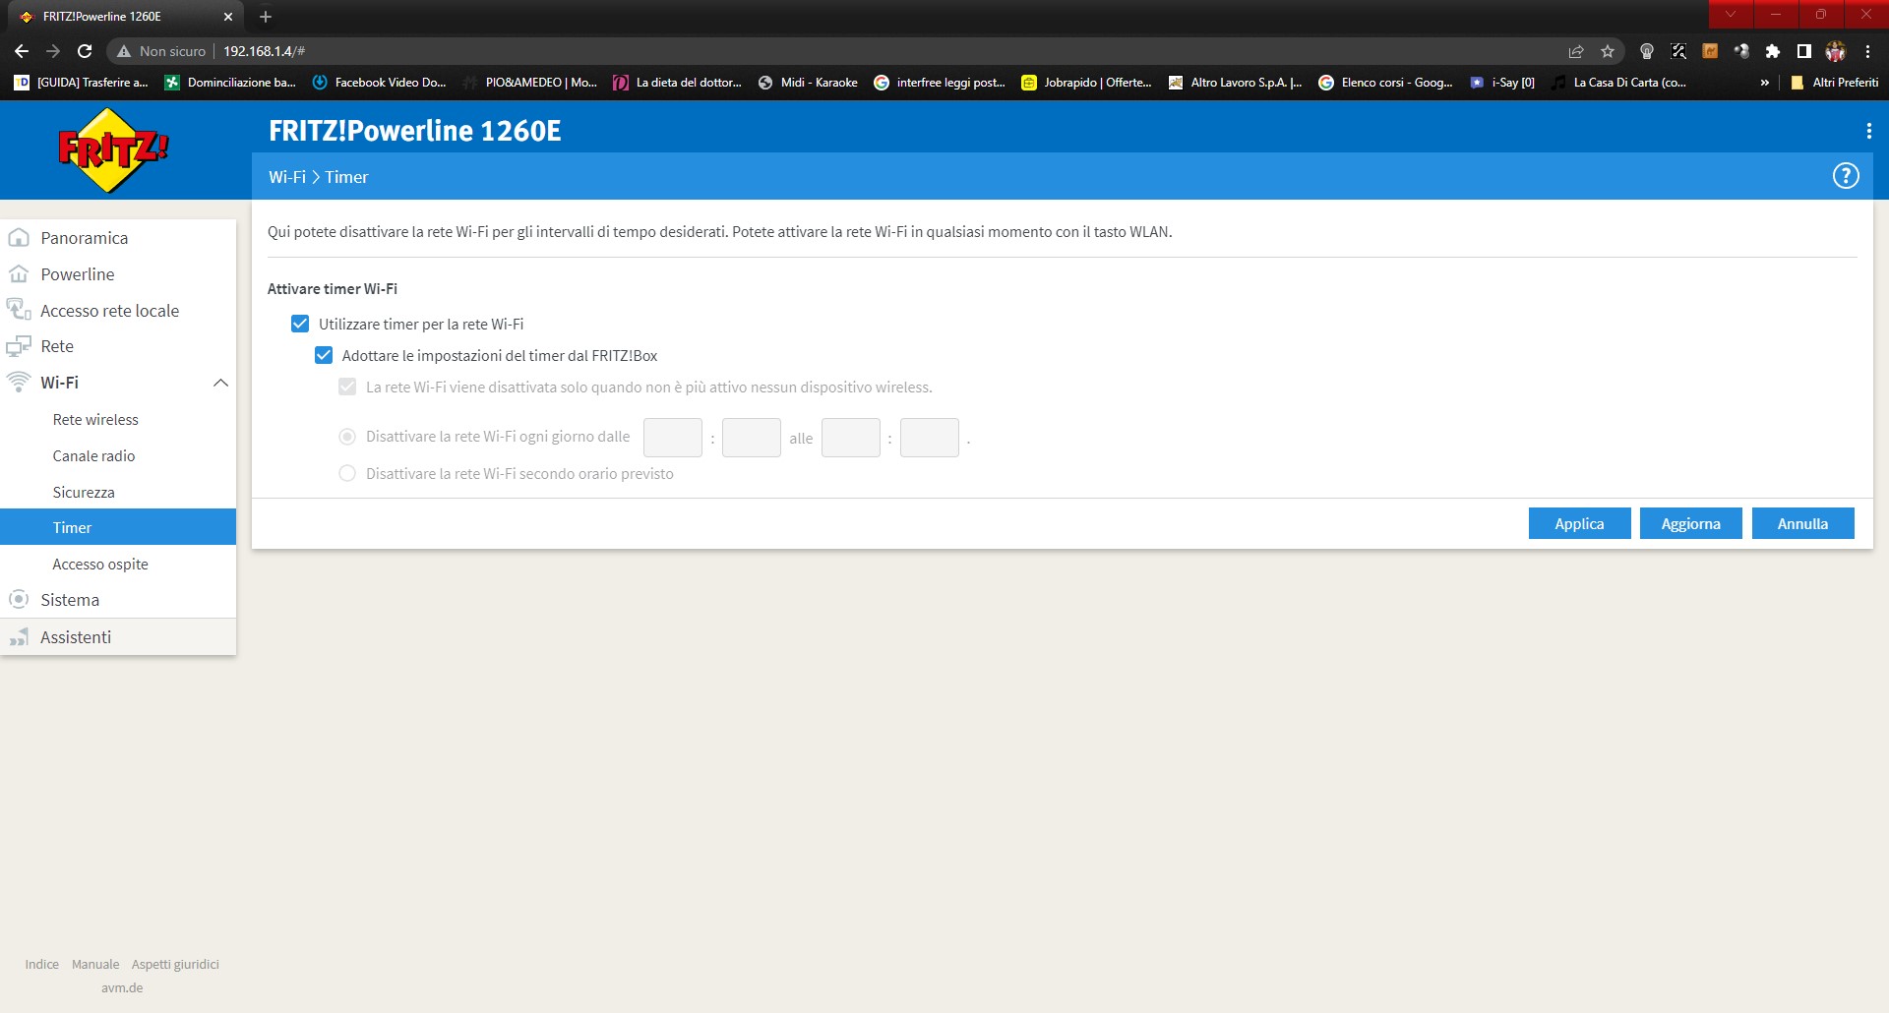Click the Annulla button
Viewport: 1889px width, 1013px height.
pyautogui.click(x=1802, y=523)
